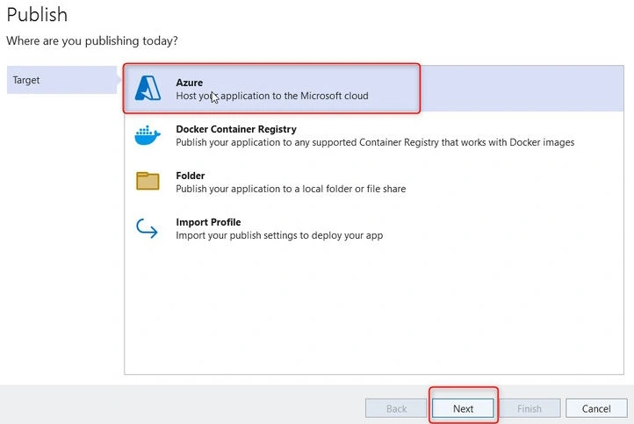Click the Publish dialog title
Image resolution: width=634 pixels, height=424 pixels.
point(37,15)
